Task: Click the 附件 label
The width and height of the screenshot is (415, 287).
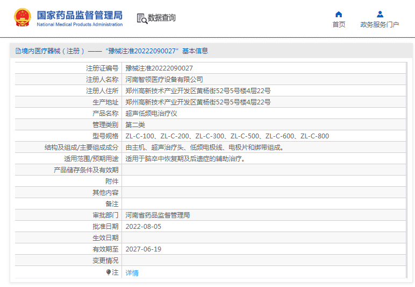Action: (112, 181)
